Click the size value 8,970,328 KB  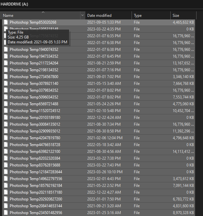tap(183, 212)
